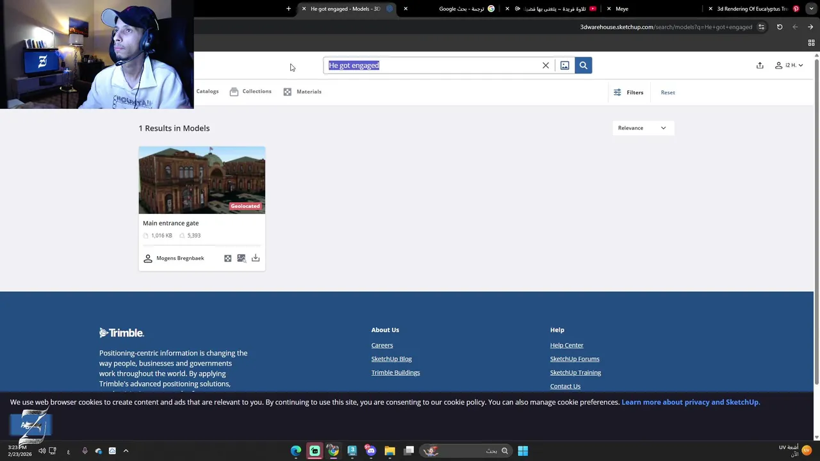Open File Explorer from the taskbar
This screenshot has height=461, width=820.
(x=389, y=451)
